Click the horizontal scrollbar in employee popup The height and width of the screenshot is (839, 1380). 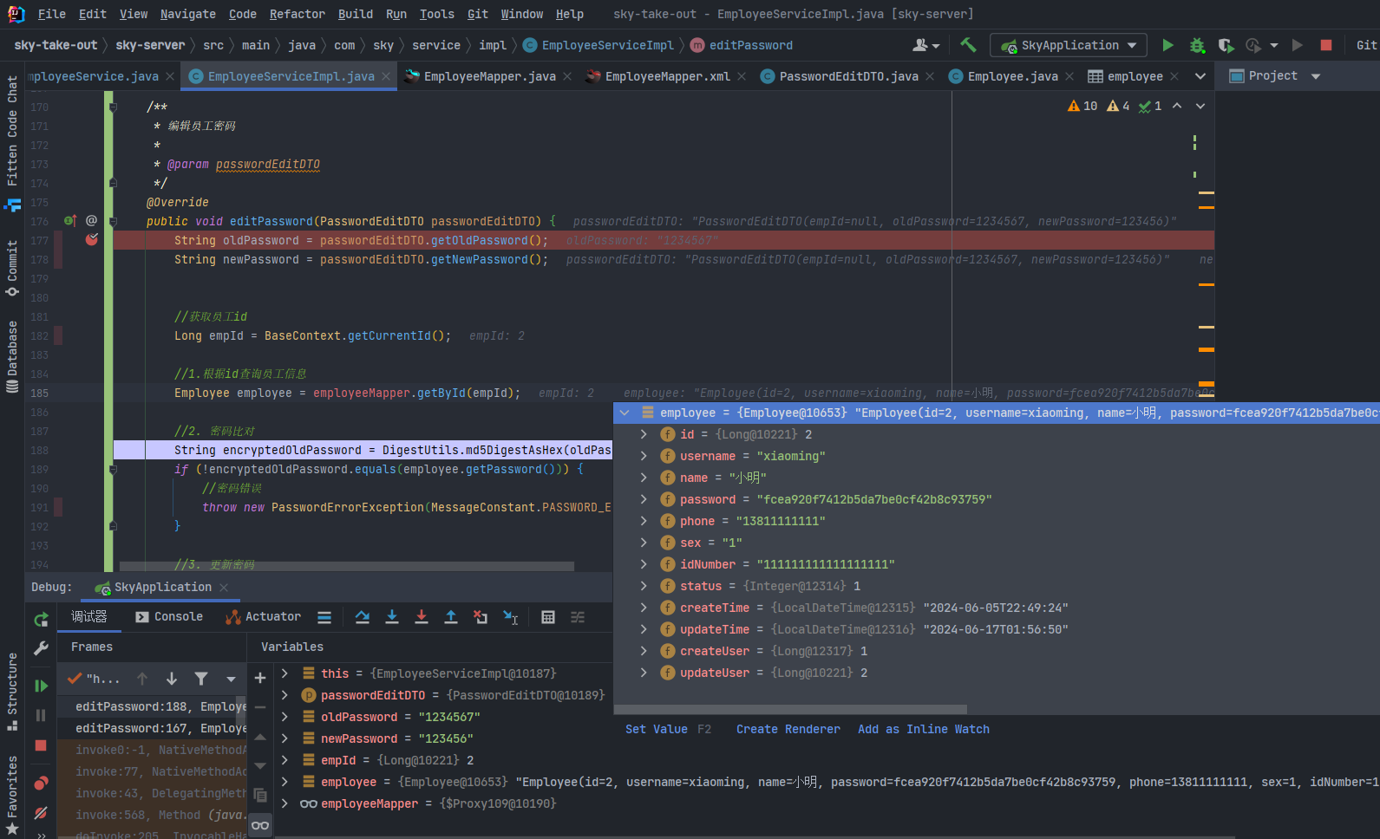[x=790, y=709]
